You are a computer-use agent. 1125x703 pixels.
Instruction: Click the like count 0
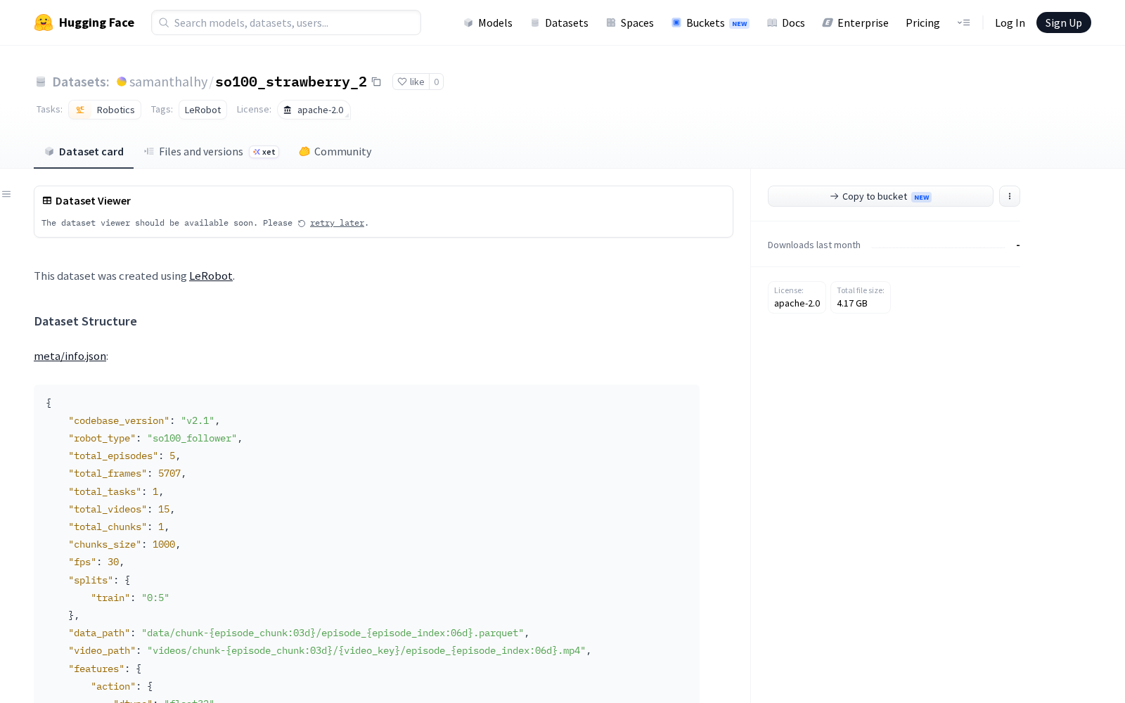[x=436, y=82]
